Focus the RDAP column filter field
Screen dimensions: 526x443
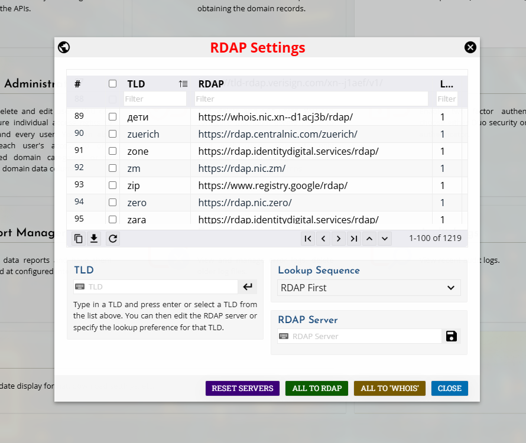[x=311, y=99]
